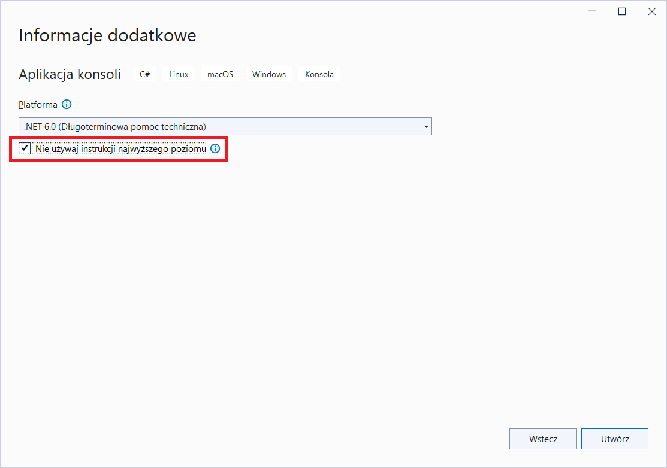667x468 pixels.
Task: Minimize the dialog window
Action: pos(593,11)
